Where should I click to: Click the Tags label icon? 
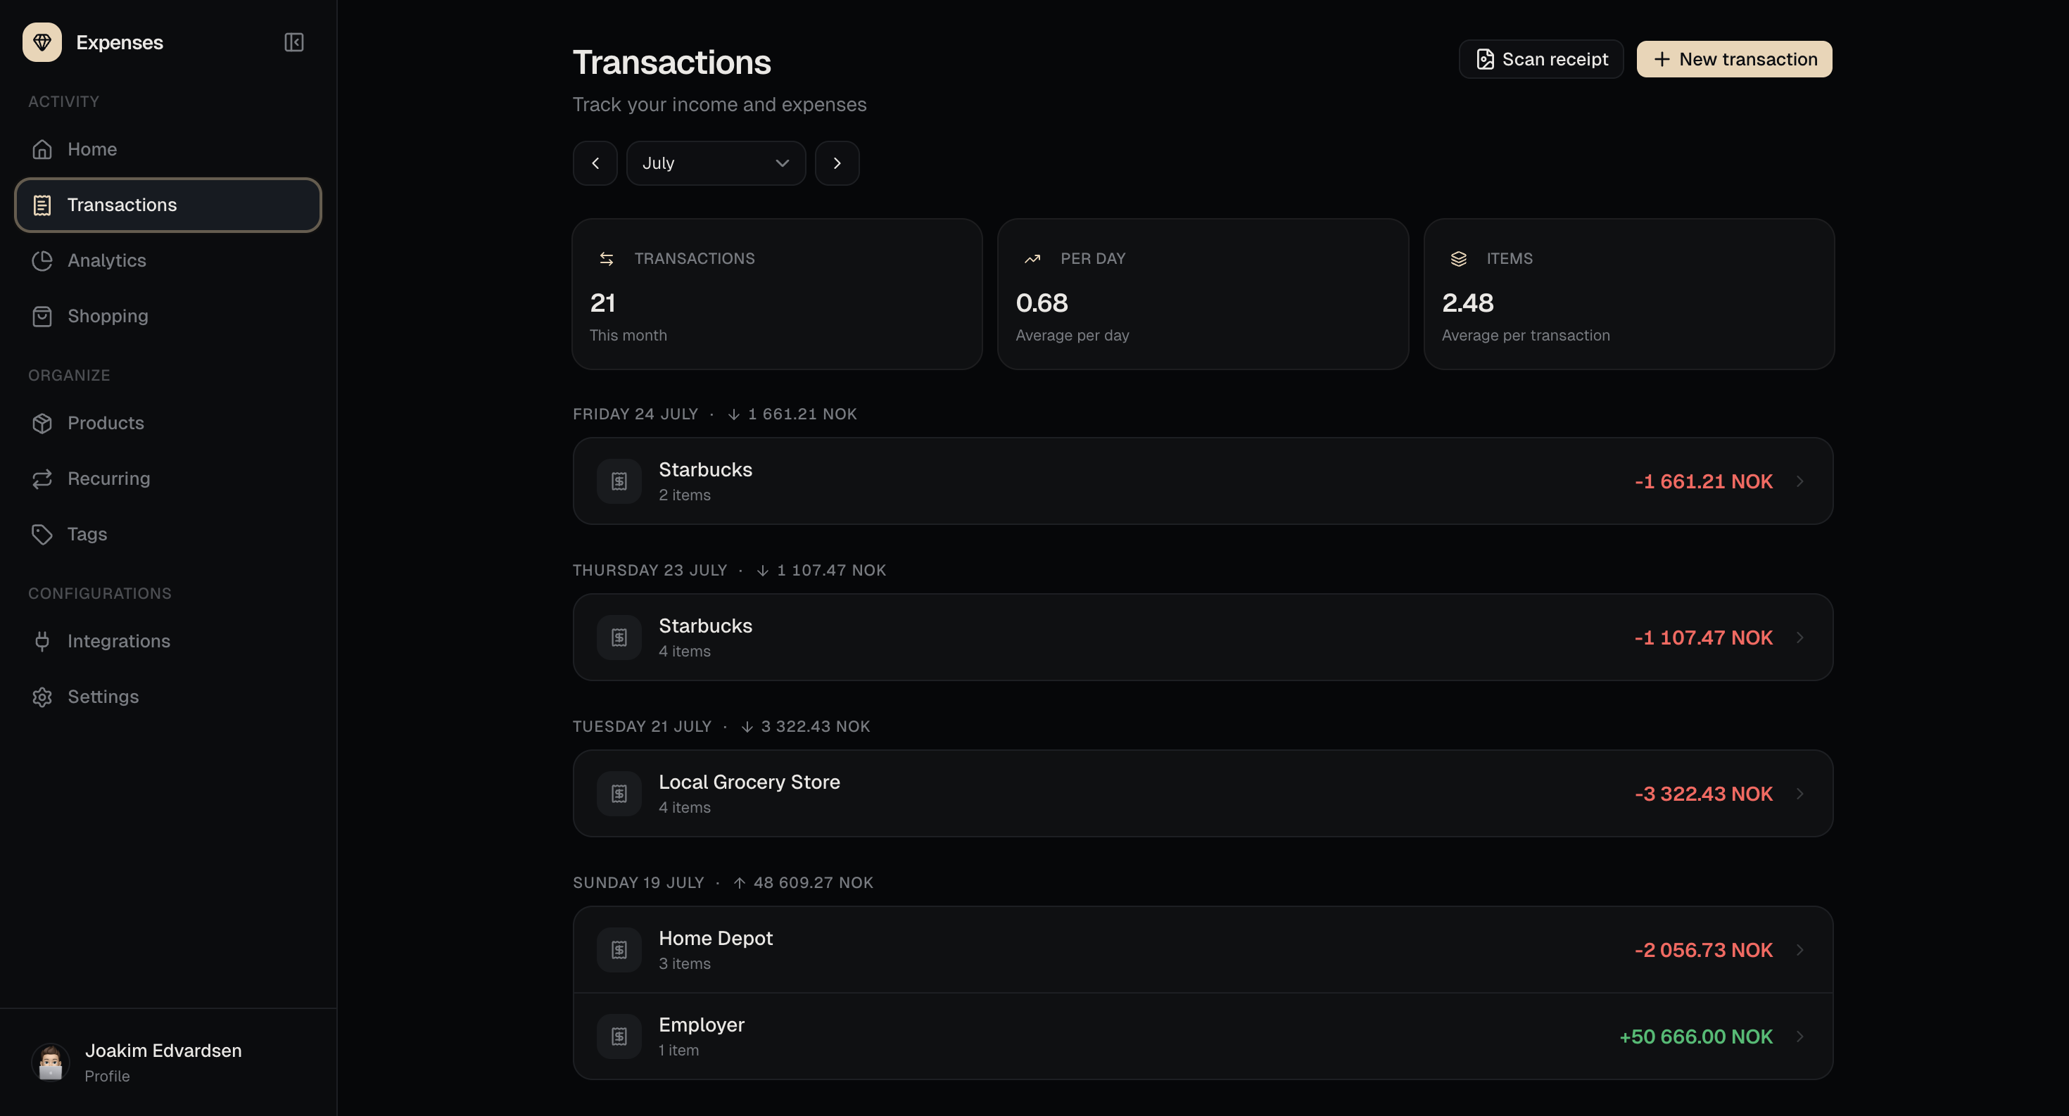point(42,534)
